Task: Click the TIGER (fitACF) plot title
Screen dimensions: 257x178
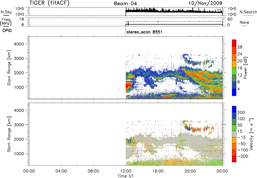Action: pyautogui.click(x=49, y=3)
